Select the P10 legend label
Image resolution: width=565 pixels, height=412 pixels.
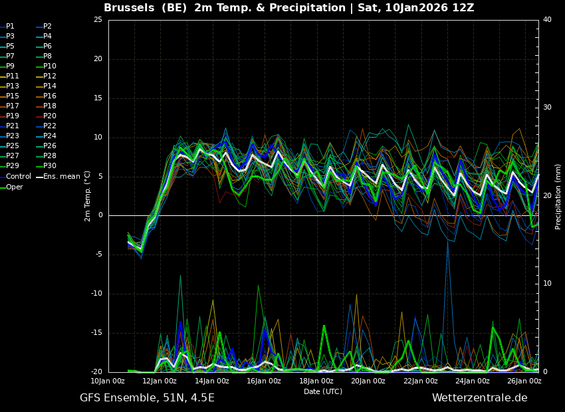pos(50,66)
